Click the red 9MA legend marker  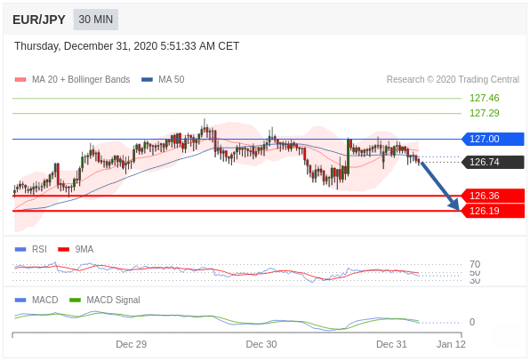(63, 250)
